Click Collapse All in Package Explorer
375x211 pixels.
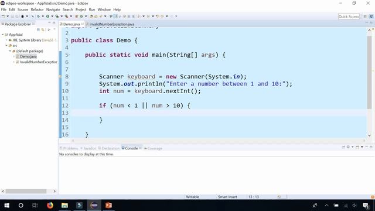(x=38, y=29)
